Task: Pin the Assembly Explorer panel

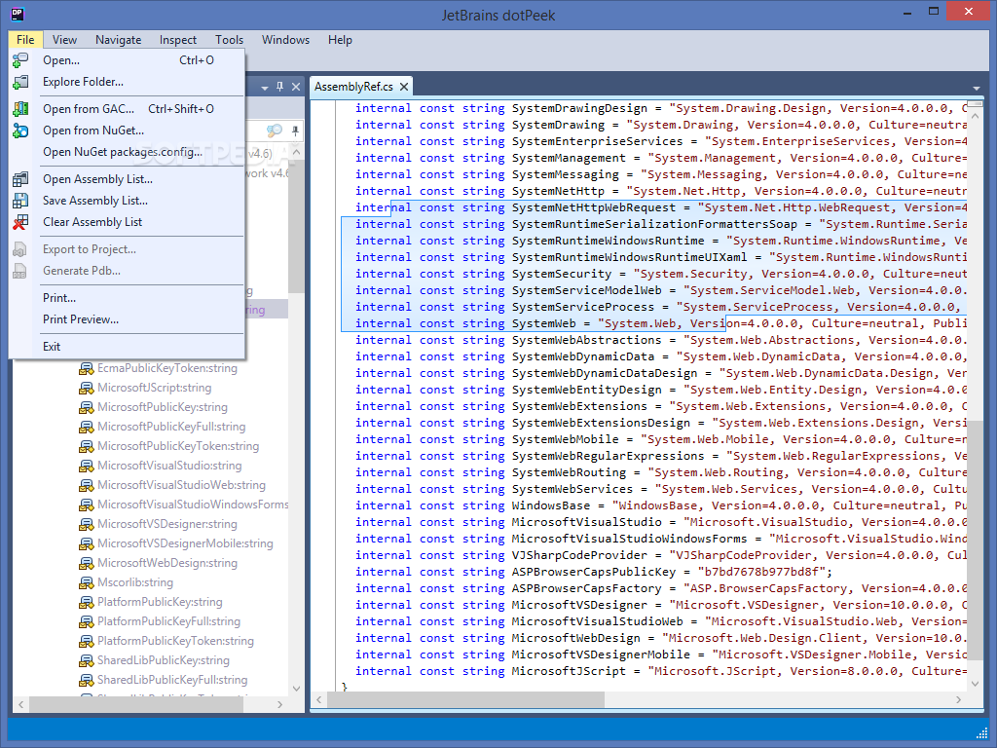Action: tap(279, 87)
